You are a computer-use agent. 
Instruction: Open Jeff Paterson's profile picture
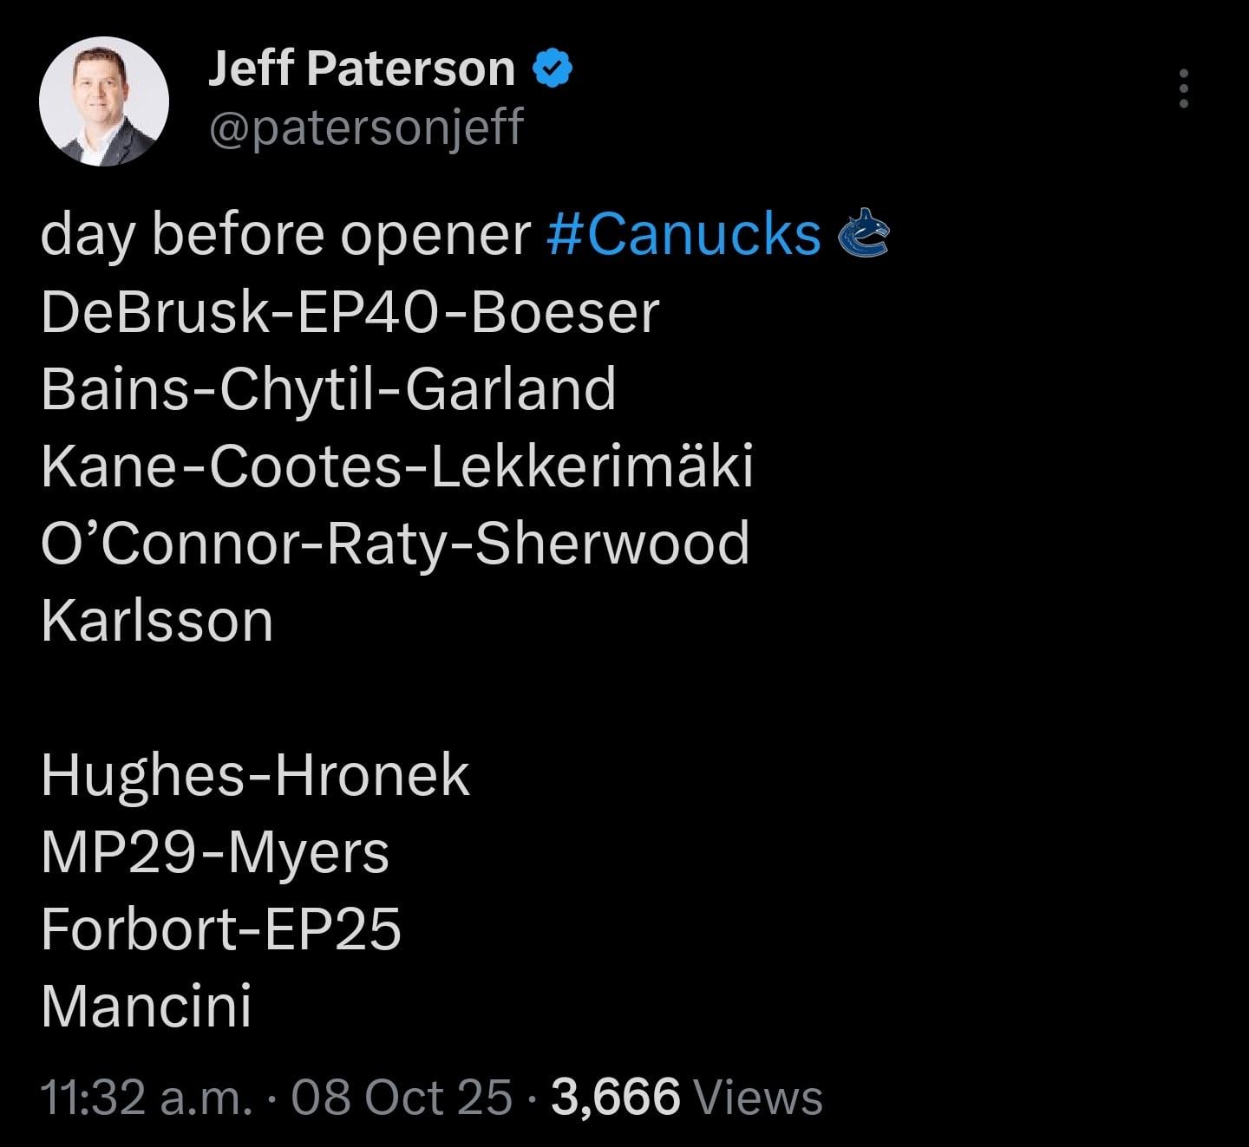tap(104, 101)
